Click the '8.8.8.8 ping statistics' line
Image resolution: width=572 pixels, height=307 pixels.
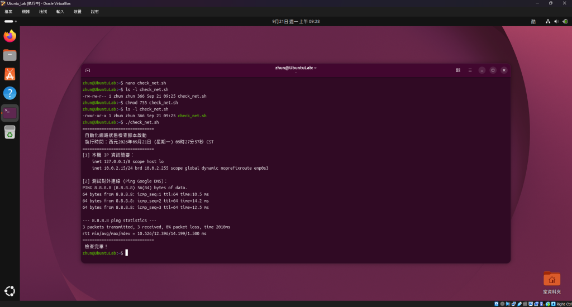(x=120, y=220)
